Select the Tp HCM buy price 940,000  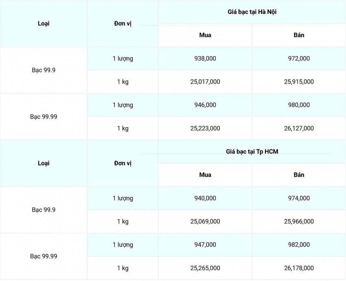pos(205,198)
